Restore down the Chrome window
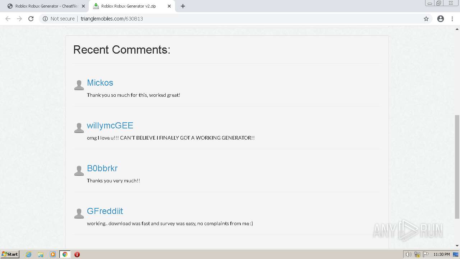Viewport: 460px width, 259px height. [x=439, y=3]
